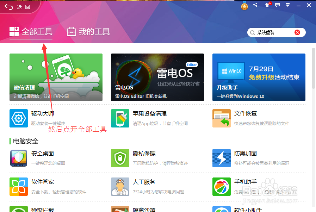Click the vertical scrollbar thumb
The width and height of the screenshot is (316, 212).
[314, 68]
